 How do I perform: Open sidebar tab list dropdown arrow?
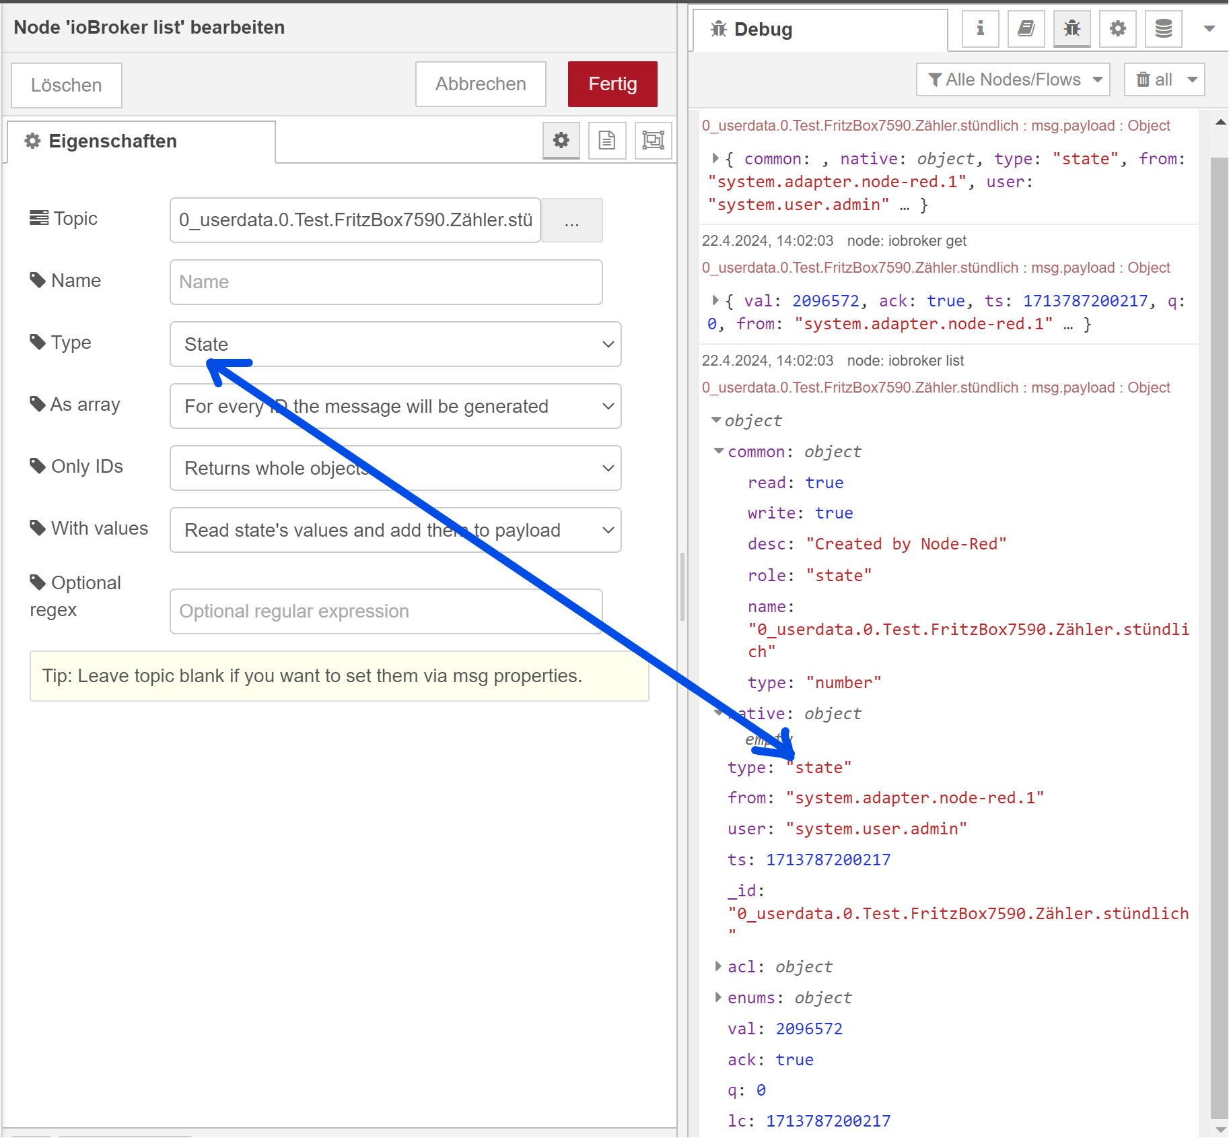click(1209, 29)
